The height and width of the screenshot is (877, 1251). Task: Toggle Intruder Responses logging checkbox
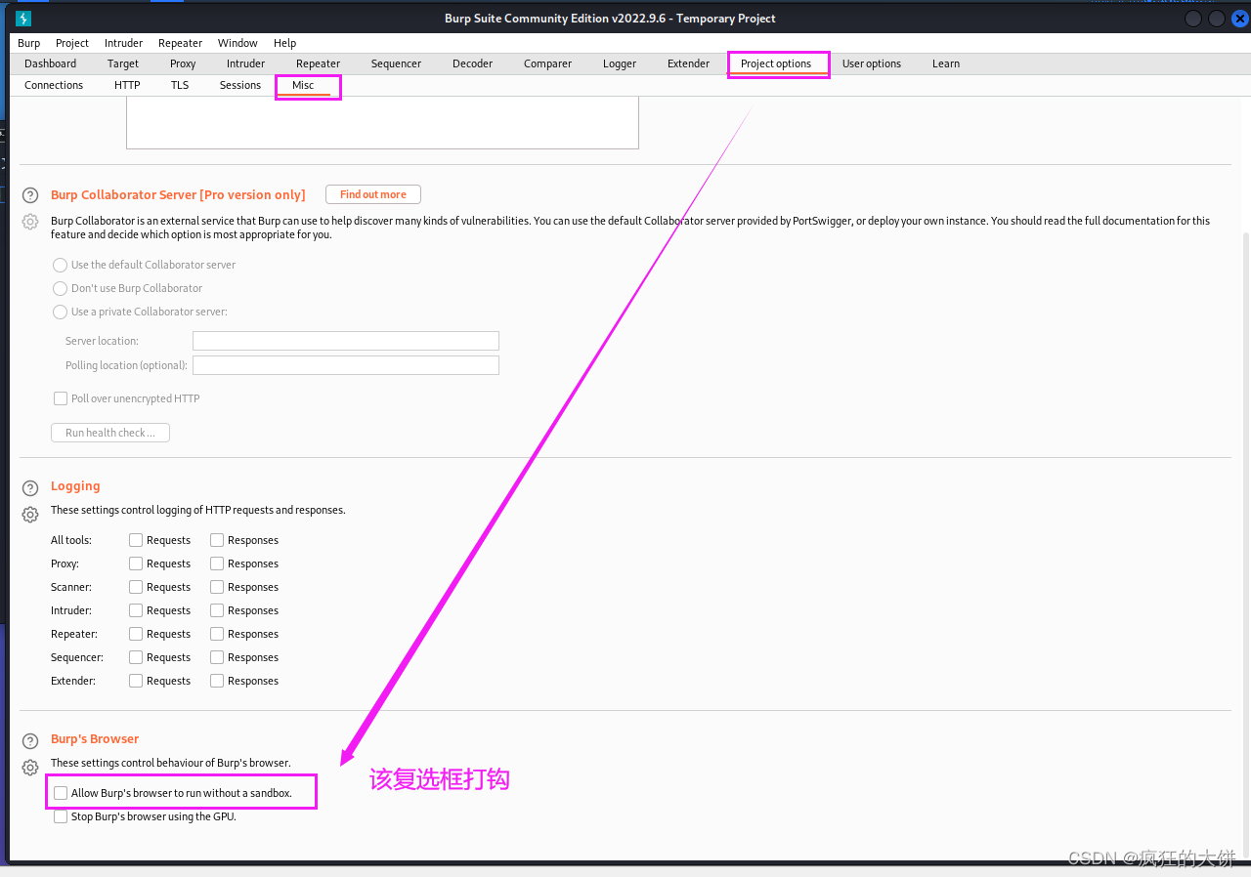217,610
